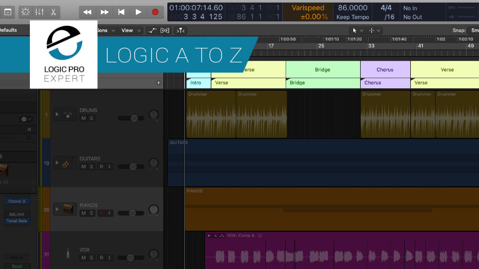This screenshot has height=269, width=479.
Task: Add arrangement marker with plus button
Action: (x=158, y=83)
